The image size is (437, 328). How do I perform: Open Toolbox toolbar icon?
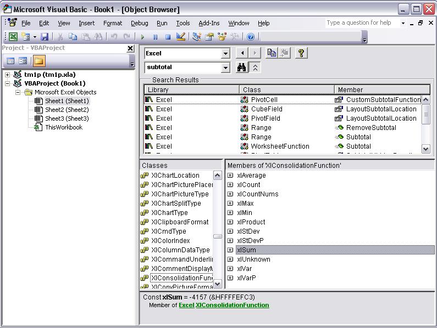pyautogui.click(x=235, y=36)
